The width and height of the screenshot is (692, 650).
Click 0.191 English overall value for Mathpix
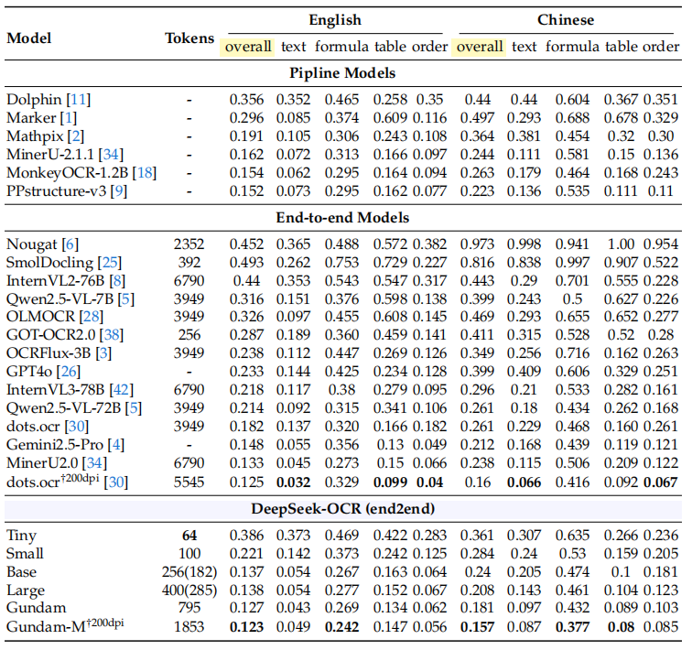tap(247, 136)
